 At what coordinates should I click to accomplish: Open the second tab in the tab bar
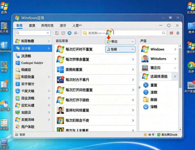click(32, 25)
